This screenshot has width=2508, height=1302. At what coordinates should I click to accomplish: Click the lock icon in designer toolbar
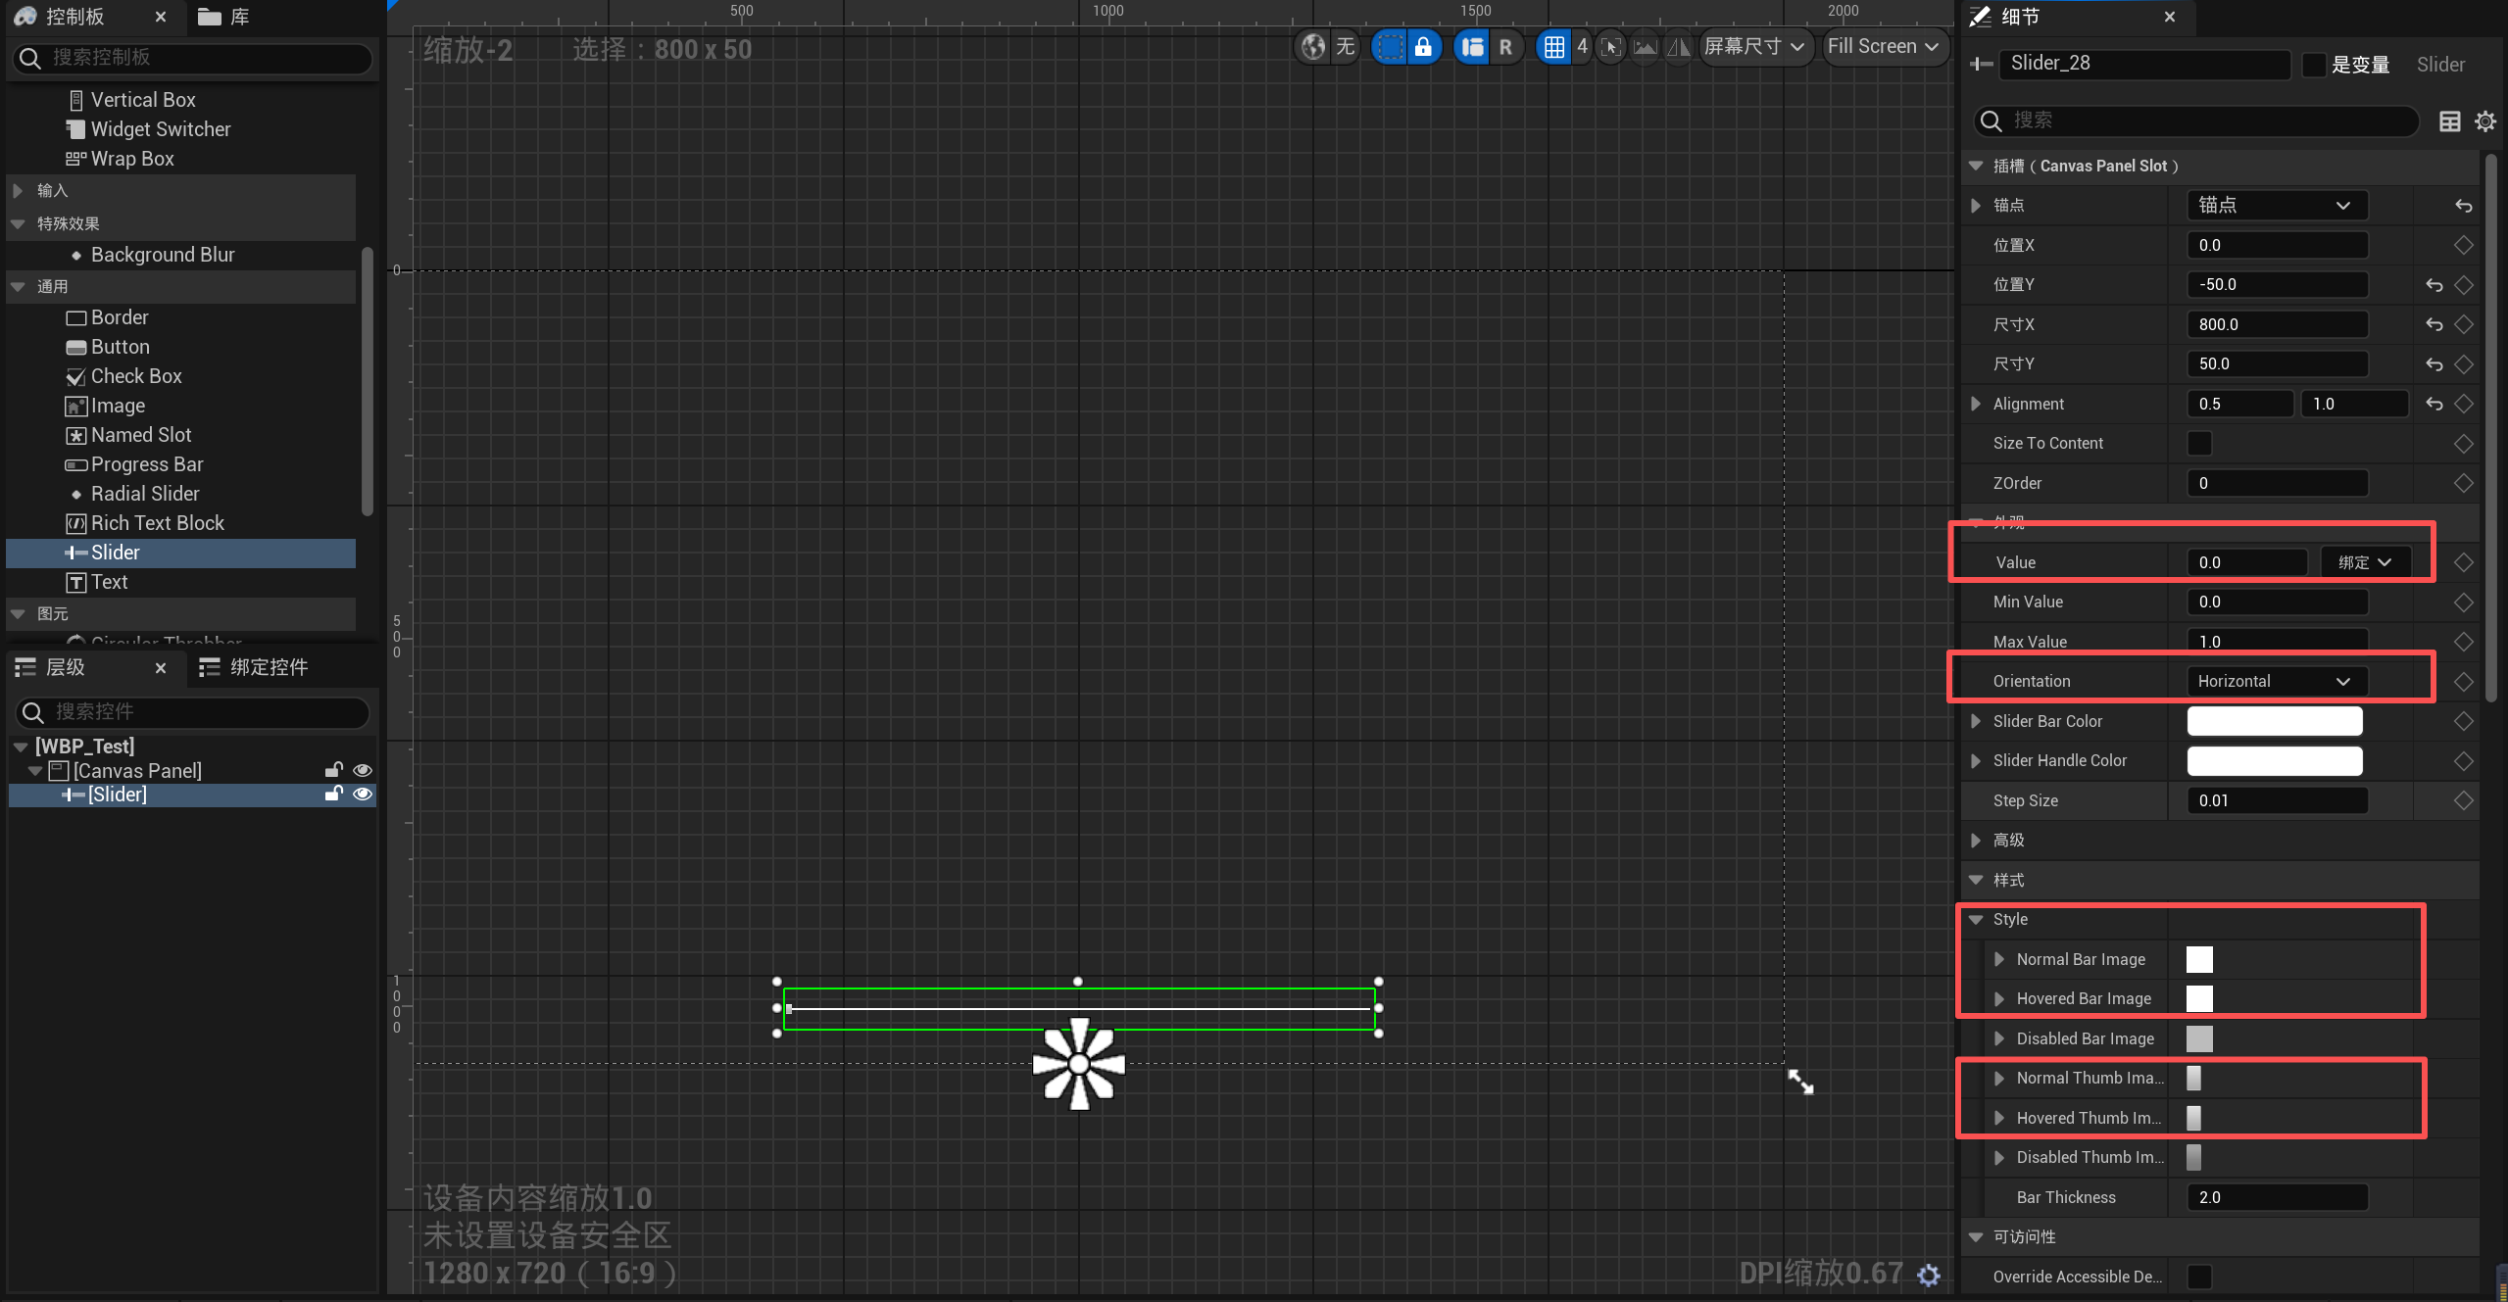click(1423, 46)
